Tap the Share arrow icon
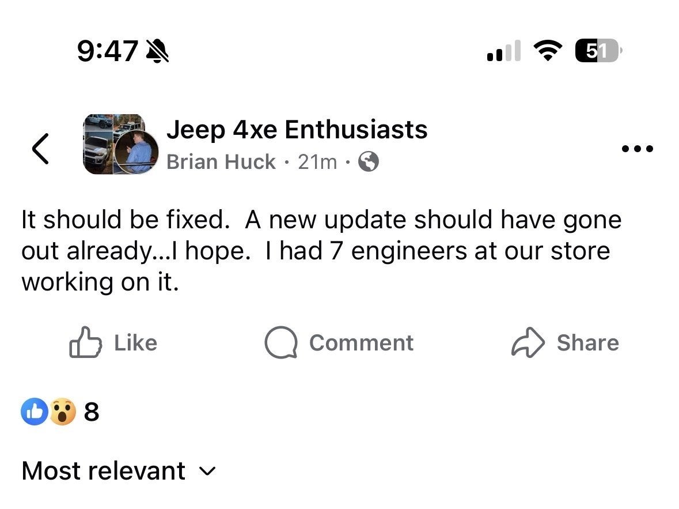The height and width of the screenshot is (509, 679). click(528, 343)
